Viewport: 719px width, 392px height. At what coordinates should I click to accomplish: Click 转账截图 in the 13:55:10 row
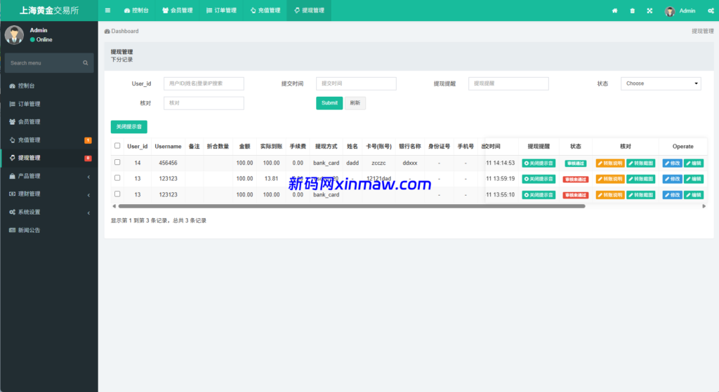point(640,195)
